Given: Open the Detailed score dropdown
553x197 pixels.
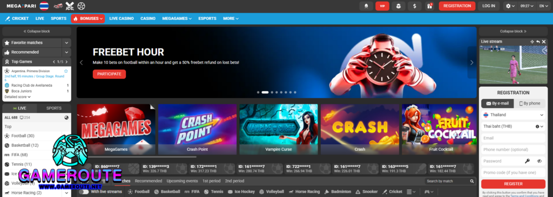Looking at the screenshot, I should (18, 97).
